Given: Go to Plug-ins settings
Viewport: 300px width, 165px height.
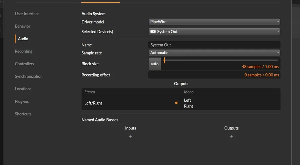Looking at the screenshot, I should pos(22,101).
